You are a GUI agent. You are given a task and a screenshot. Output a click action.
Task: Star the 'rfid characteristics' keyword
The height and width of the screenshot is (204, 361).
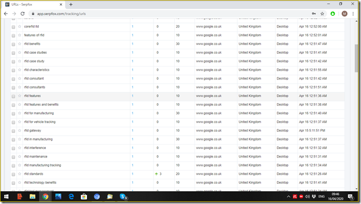(20, 69)
